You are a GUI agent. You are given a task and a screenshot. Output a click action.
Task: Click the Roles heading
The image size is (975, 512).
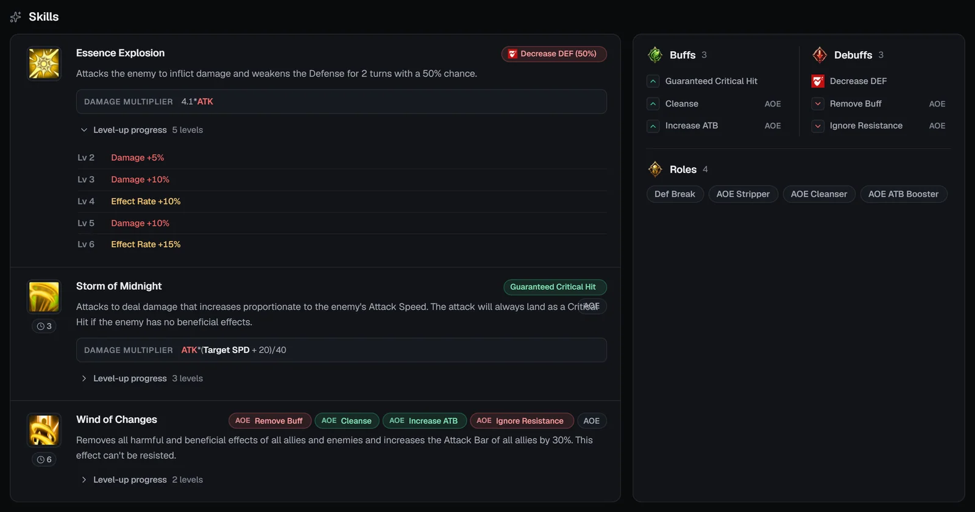click(683, 170)
